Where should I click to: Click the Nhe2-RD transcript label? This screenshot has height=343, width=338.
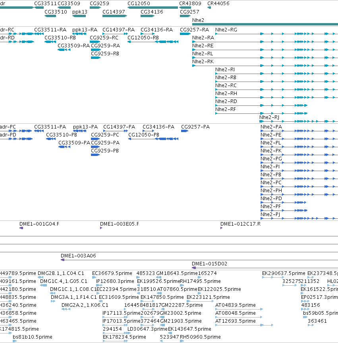226,101
